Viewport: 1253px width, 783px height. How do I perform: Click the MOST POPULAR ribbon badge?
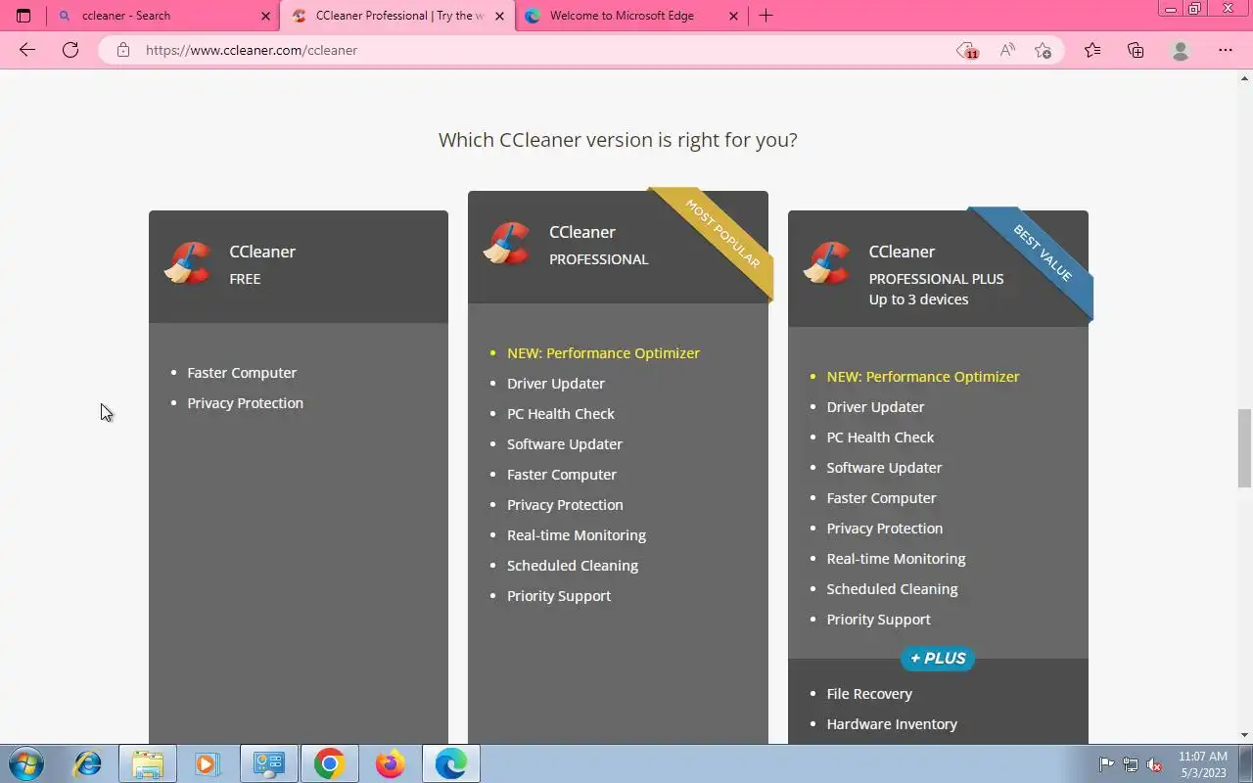pyautogui.click(x=722, y=234)
